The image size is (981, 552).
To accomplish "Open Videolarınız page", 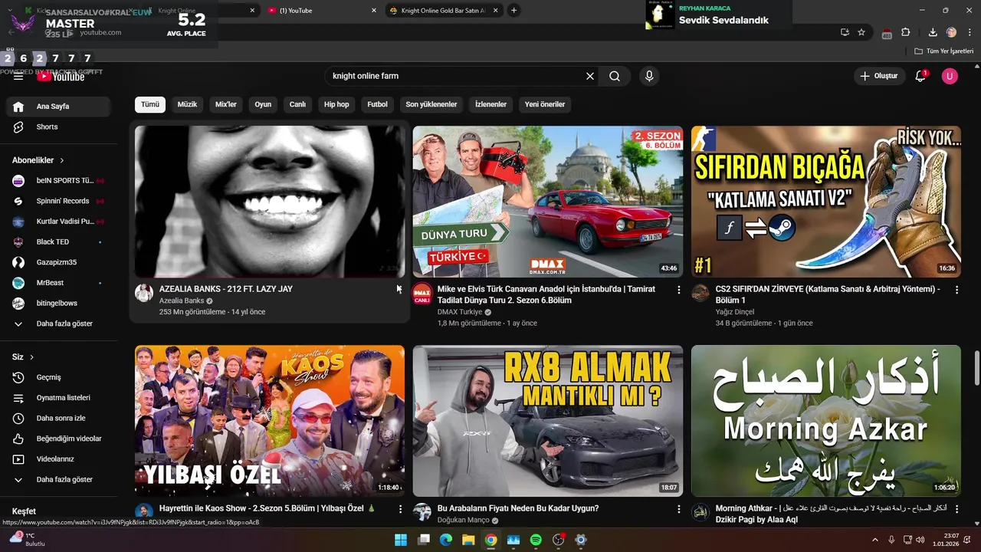I will point(58,459).
